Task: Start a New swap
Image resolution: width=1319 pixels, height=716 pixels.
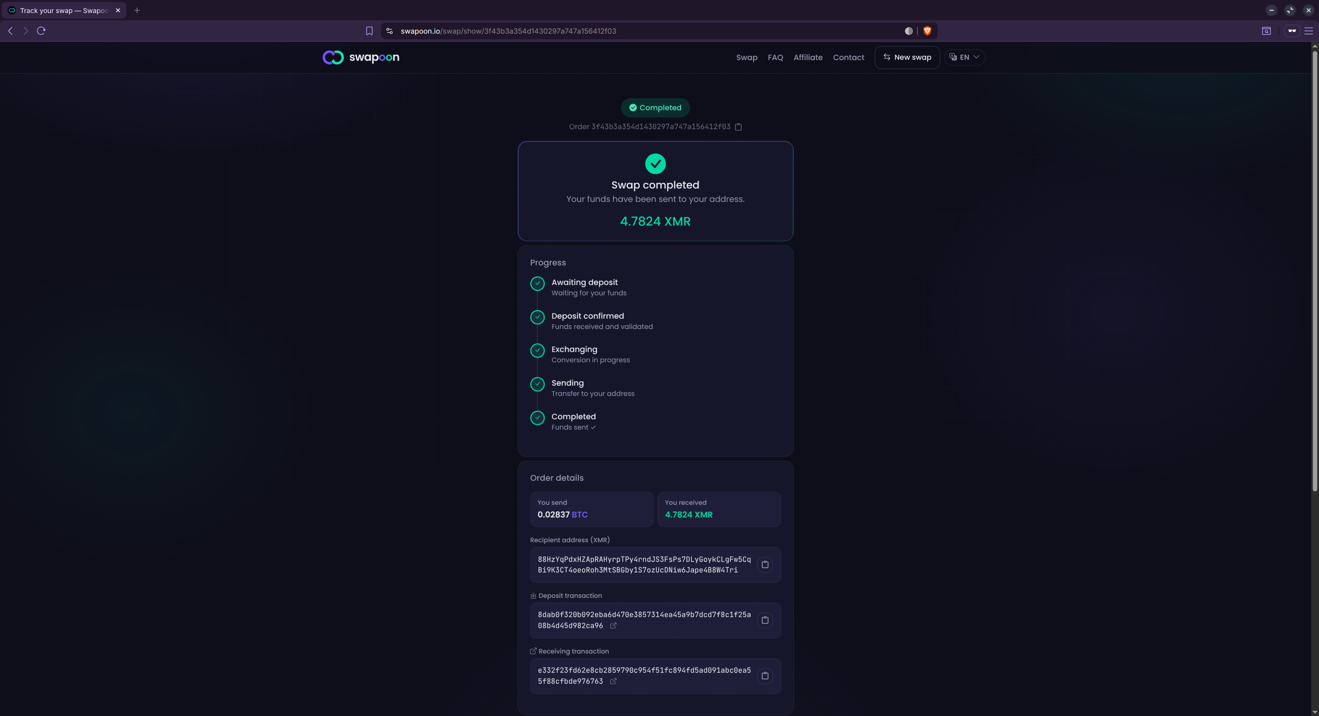Action: click(x=907, y=57)
